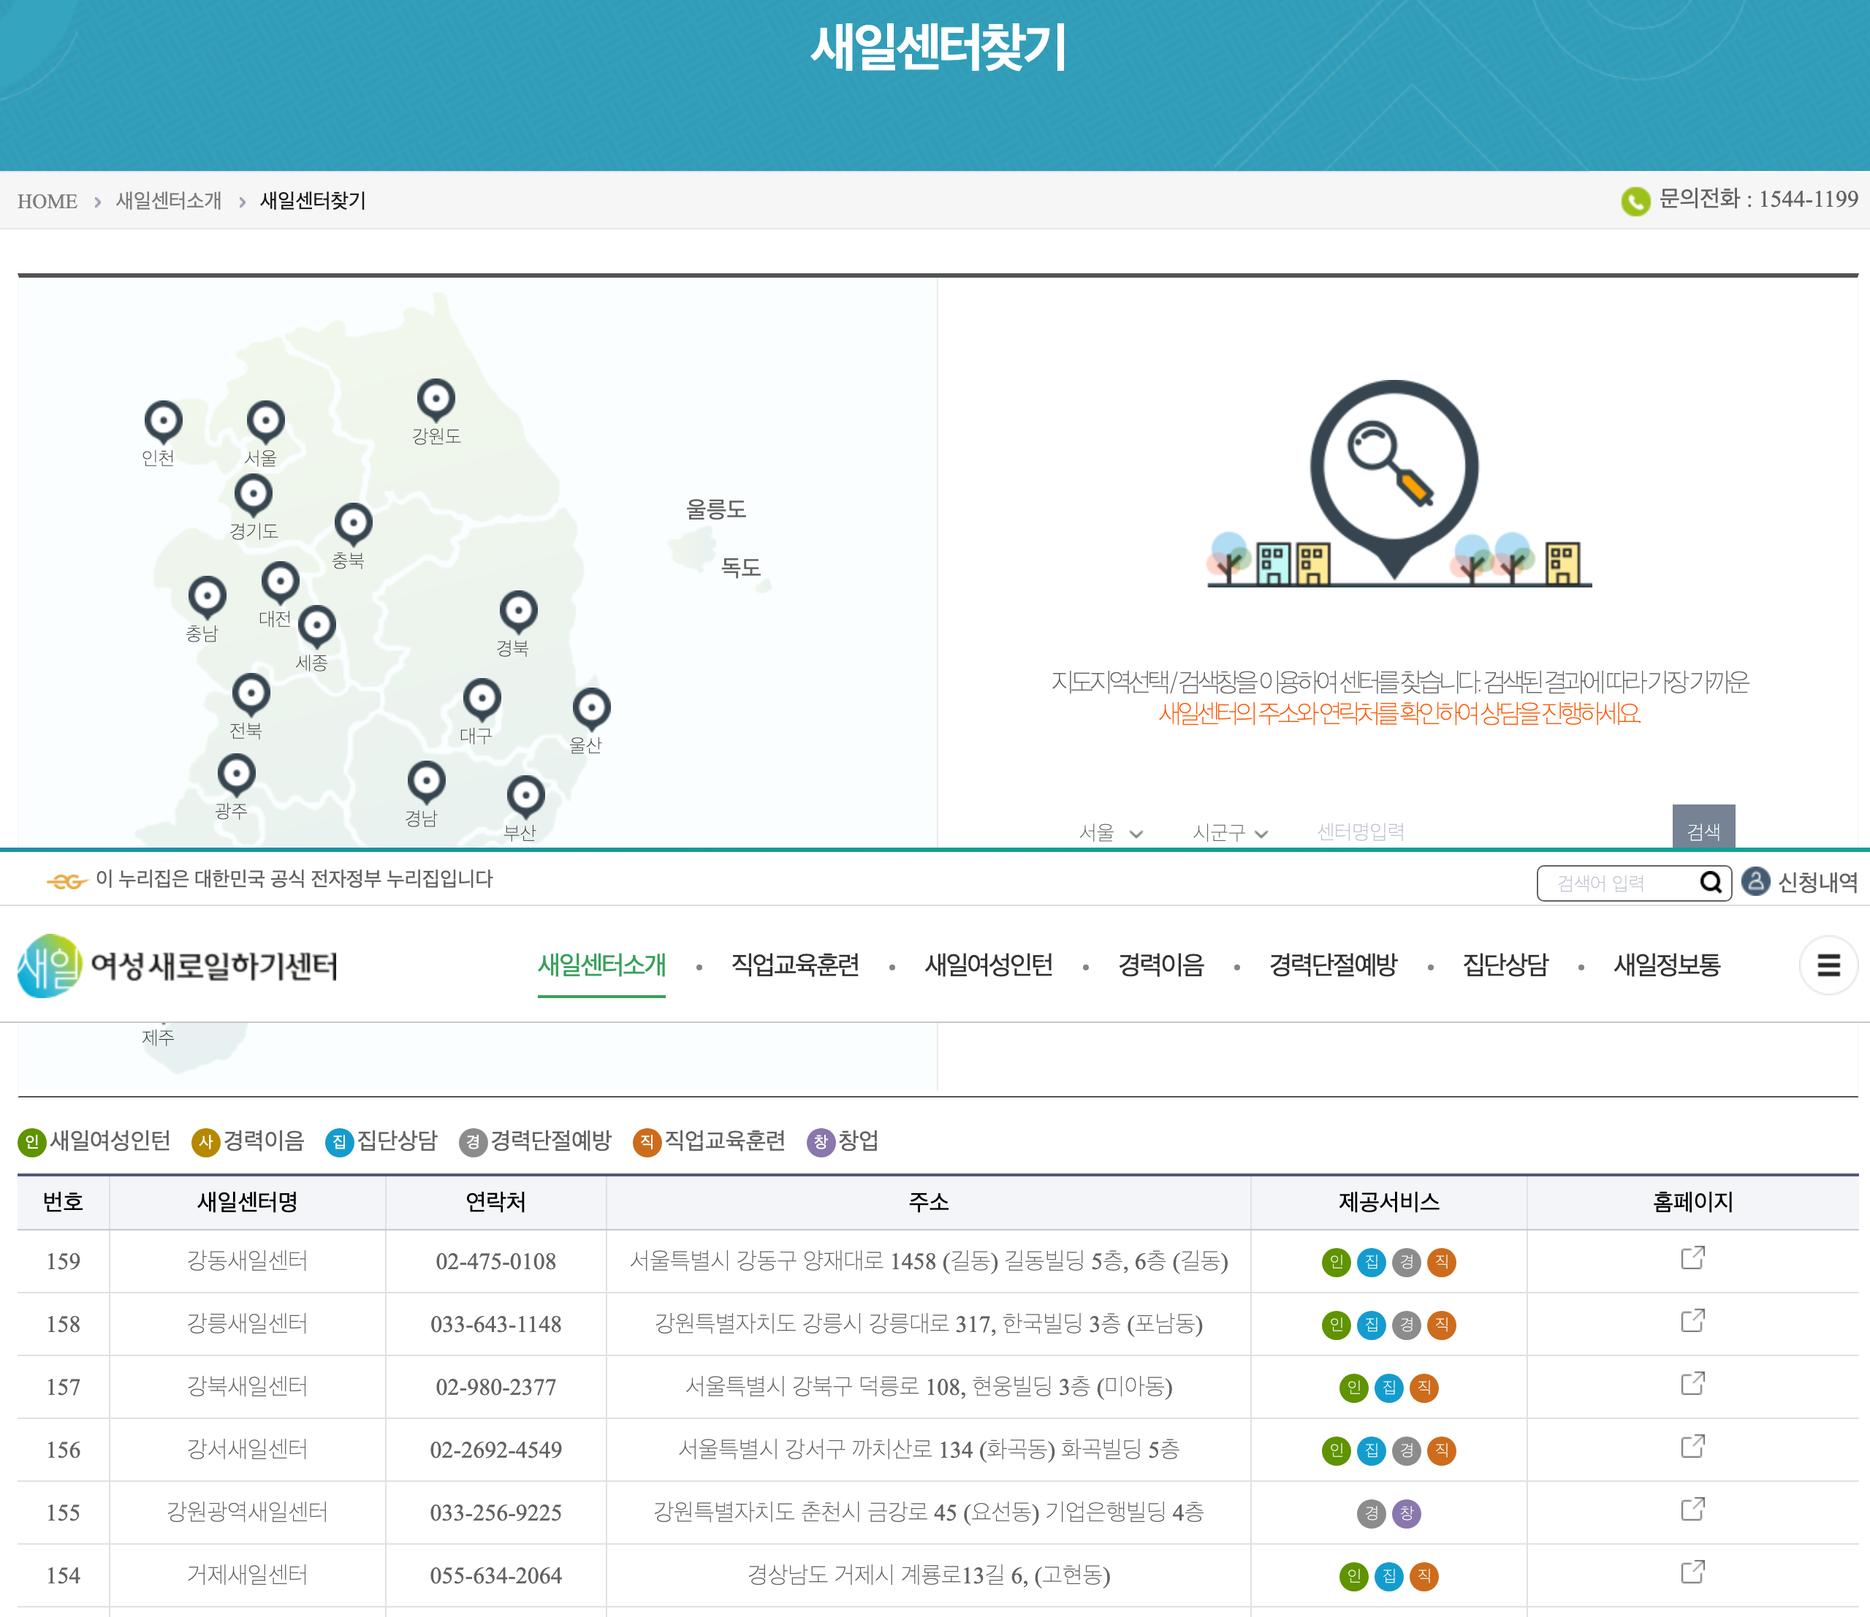Click the Jeonbuk map pin

[x=251, y=694]
